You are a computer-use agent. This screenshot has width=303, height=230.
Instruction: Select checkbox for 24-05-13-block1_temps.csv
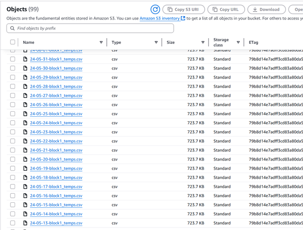click(x=13, y=223)
